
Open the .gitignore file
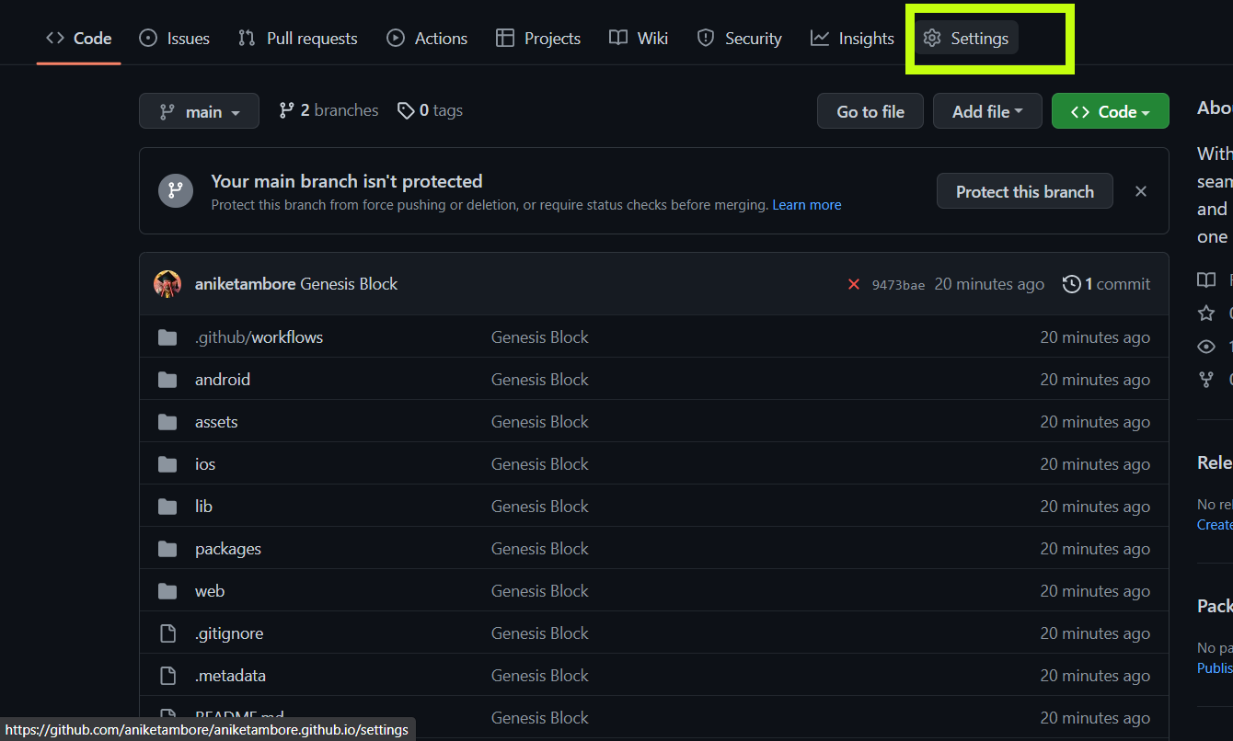(x=229, y=633)
